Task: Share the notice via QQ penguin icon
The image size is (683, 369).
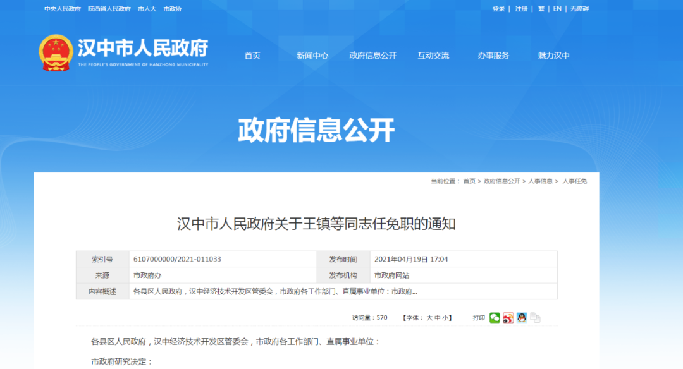Action: (522, 318)
